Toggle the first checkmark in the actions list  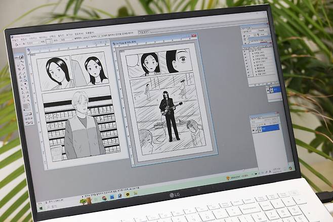point(245,51)
